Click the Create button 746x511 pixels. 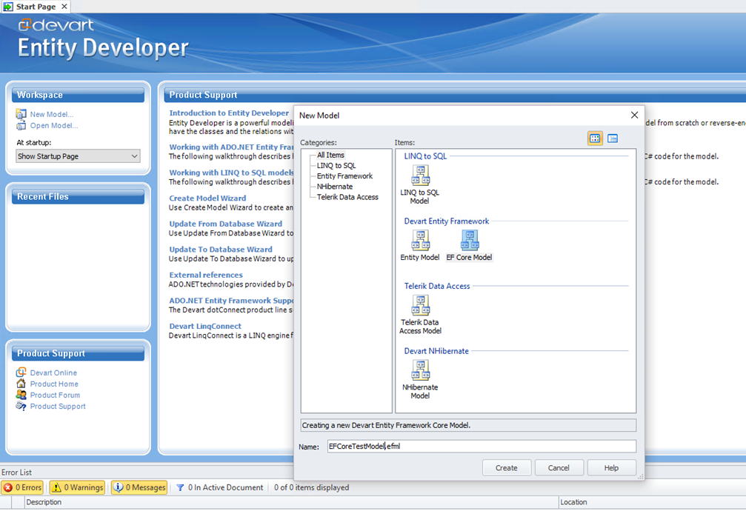pos(506,468)
